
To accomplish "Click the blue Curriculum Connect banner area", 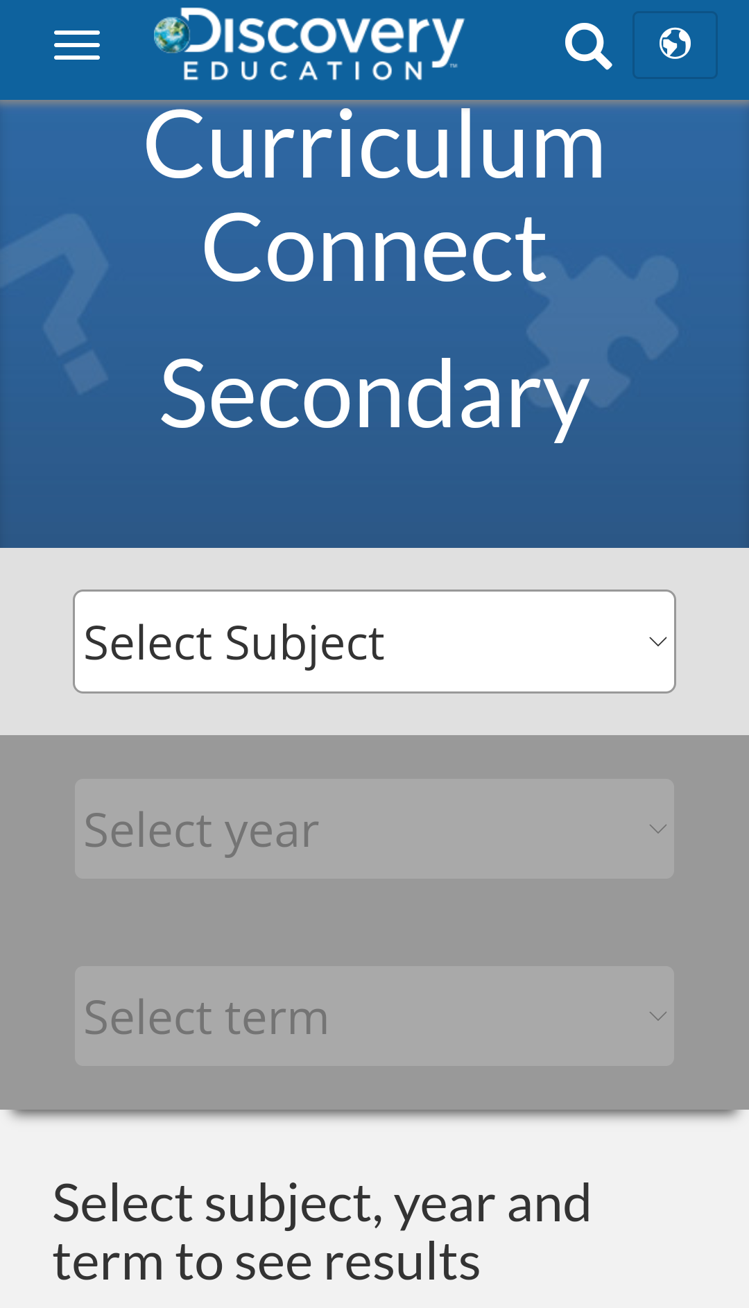I will click(374, 485).
